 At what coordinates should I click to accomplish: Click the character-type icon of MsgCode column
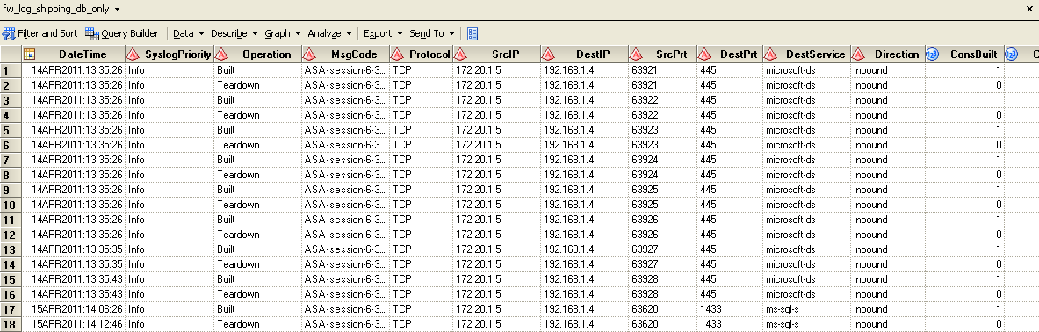[x=309, y=54]
